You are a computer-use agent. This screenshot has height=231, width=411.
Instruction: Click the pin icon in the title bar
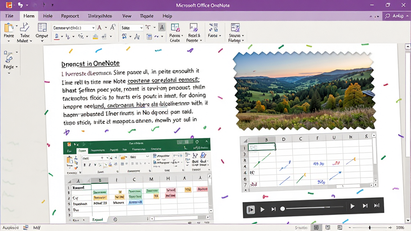point(44,5)
